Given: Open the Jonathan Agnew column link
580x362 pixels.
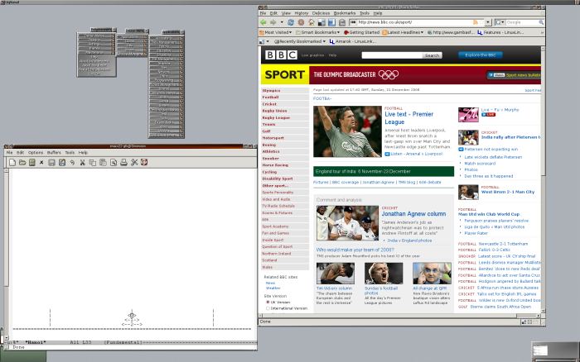Looking at the screenshot, I should tap(413, 213).
